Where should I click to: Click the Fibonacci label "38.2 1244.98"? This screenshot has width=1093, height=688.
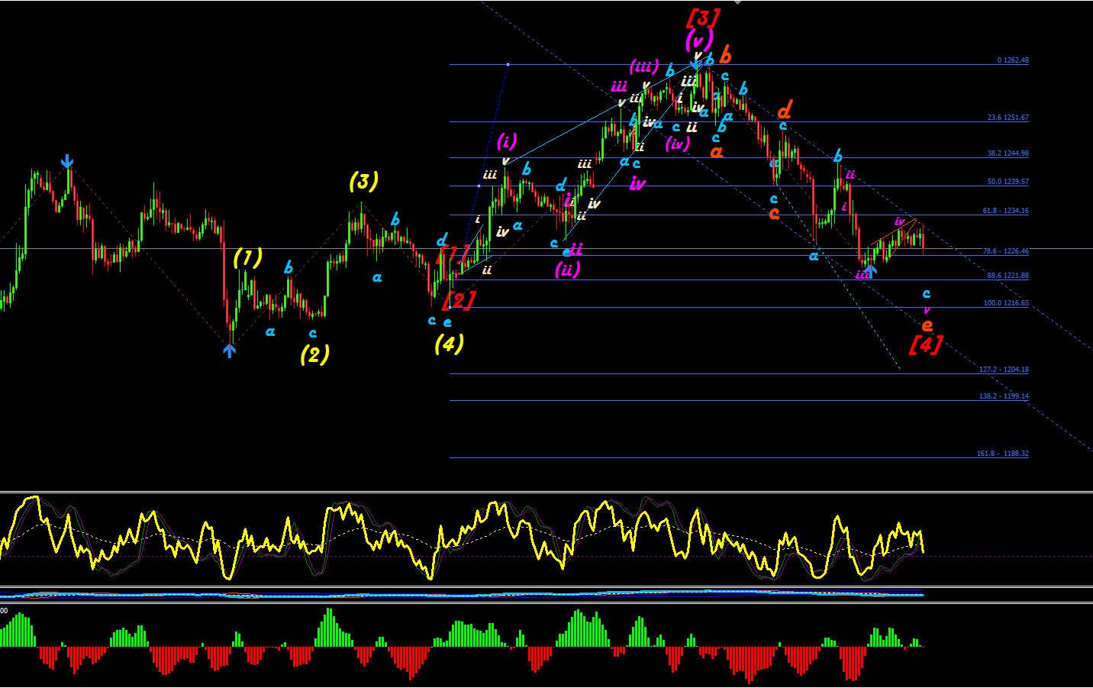click(x=1008, y=153)
